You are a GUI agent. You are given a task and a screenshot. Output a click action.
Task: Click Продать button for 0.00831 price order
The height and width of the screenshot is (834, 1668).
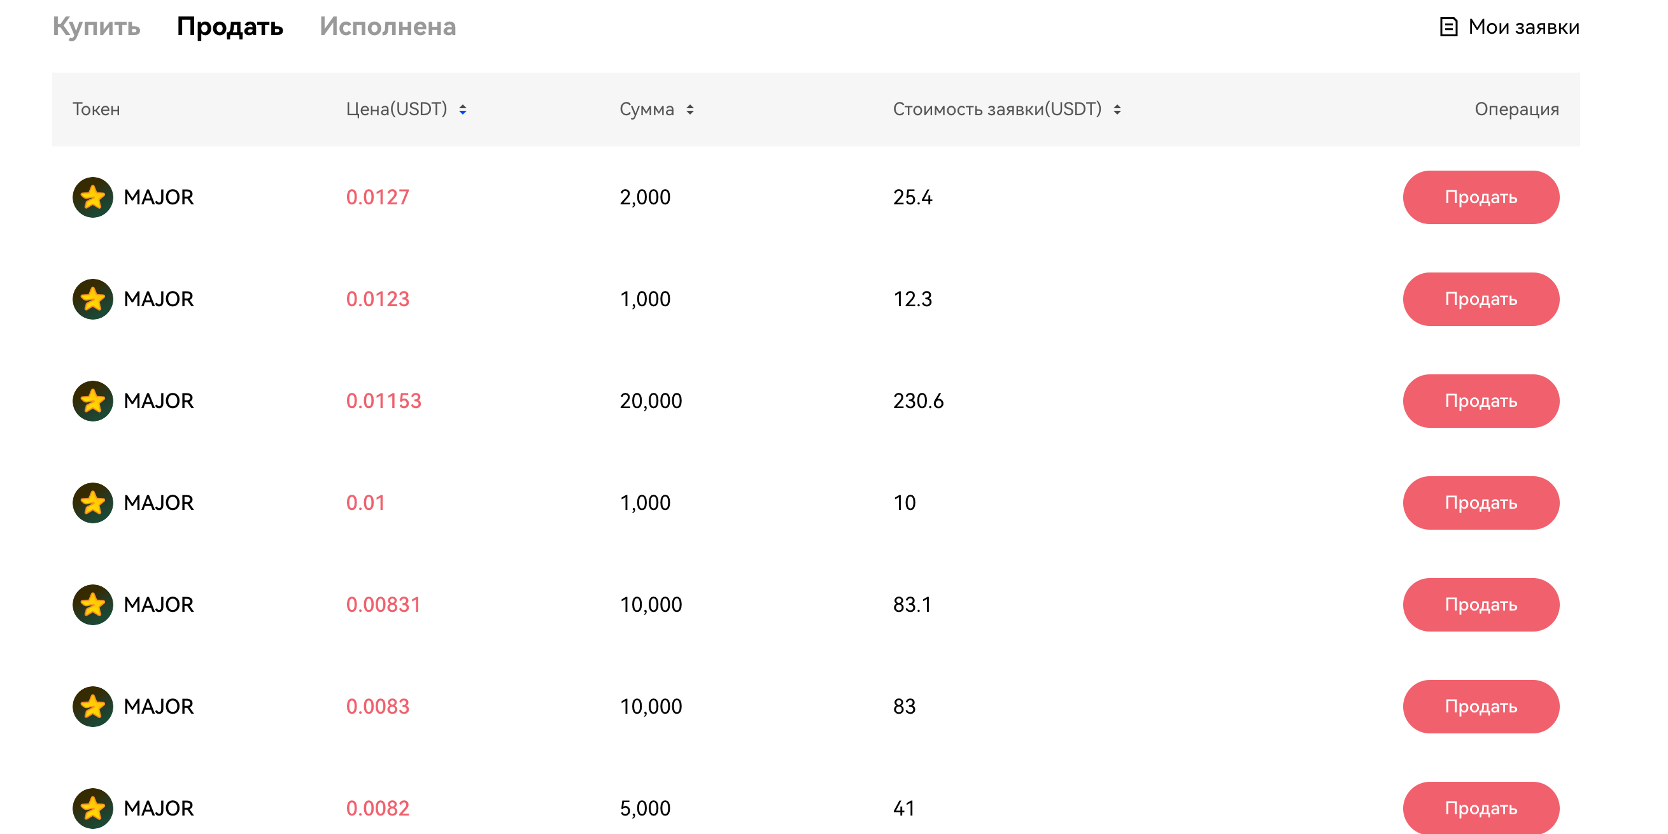[1481, 604]
